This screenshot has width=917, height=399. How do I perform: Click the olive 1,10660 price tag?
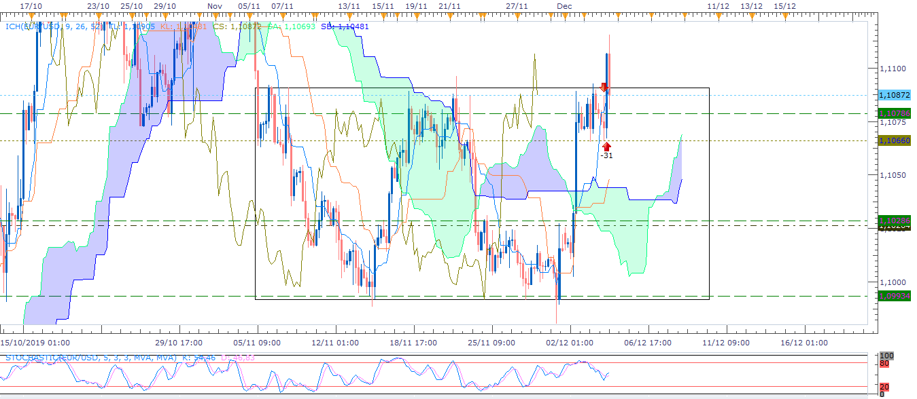pyautogui.click(x=895, y=140)
